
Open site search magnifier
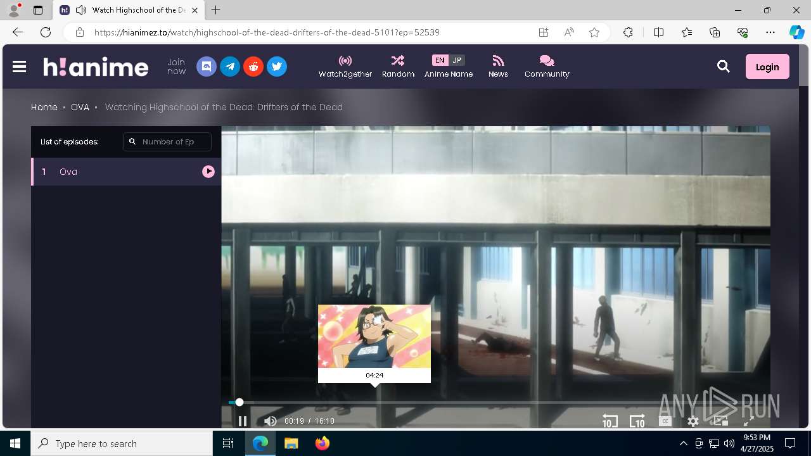tap(724, 66)
